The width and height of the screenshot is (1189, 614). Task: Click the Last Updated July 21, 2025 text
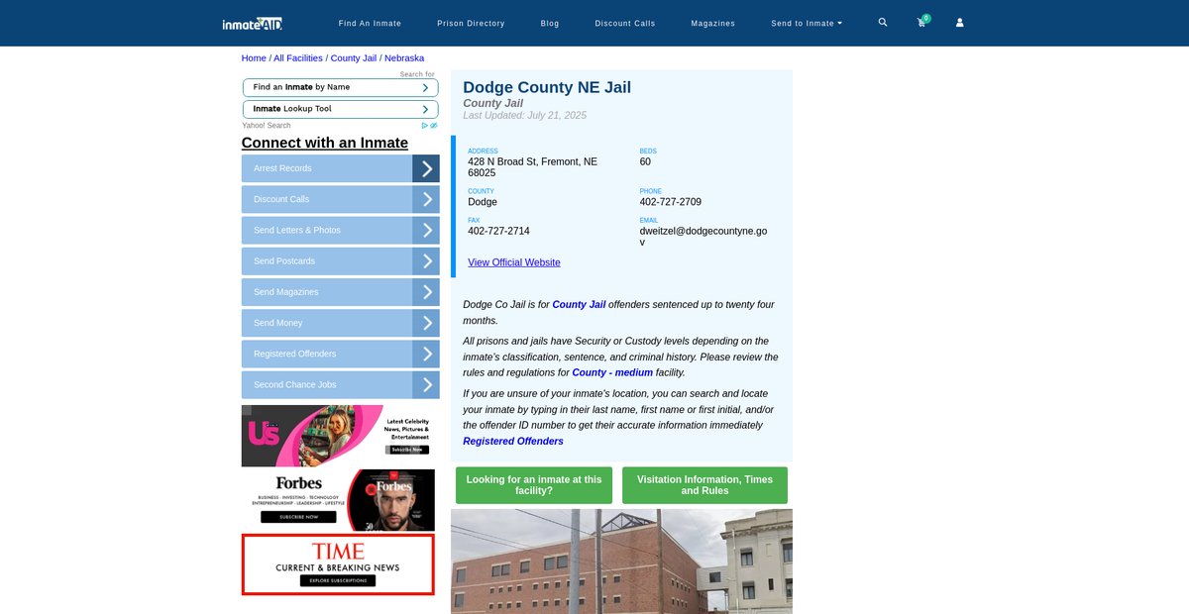tap(525, 116)
